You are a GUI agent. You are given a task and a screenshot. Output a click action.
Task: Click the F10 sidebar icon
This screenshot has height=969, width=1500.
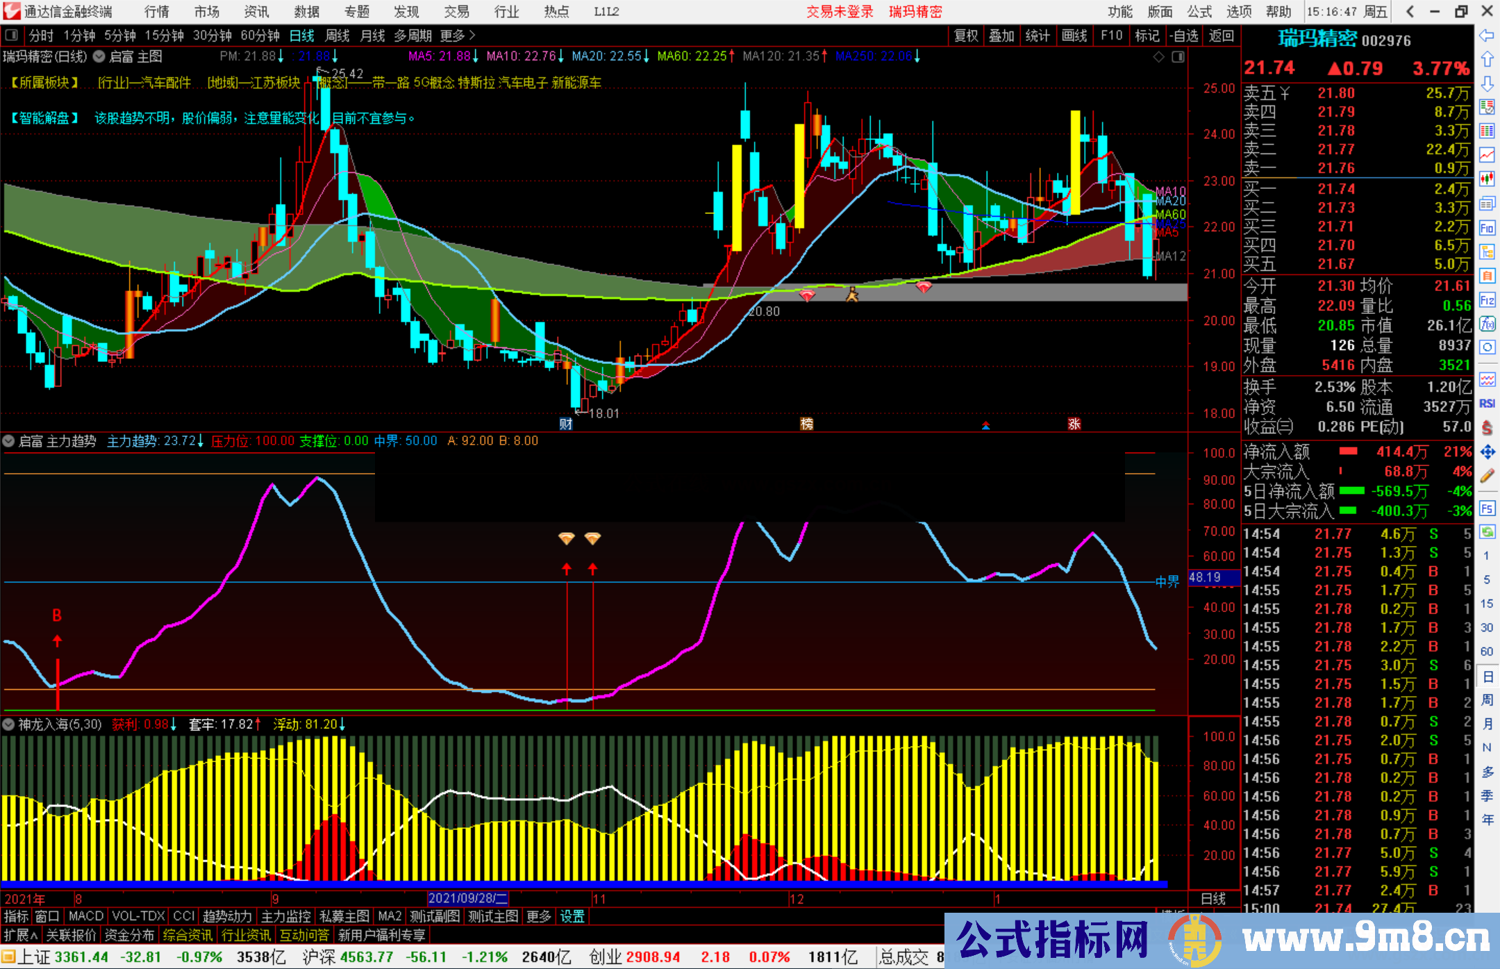1487,228
